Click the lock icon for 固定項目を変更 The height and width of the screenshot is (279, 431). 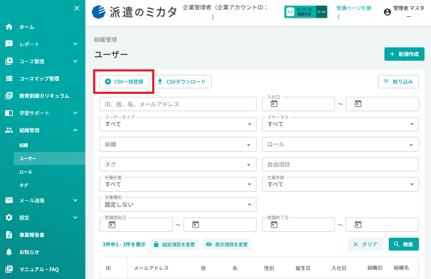(156, 244)
